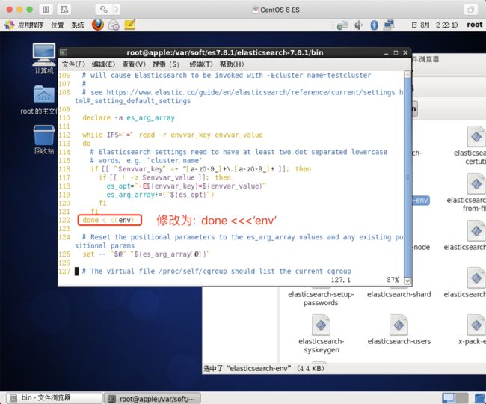Switch to root@apple terminal taskbar button

pos(153,398)
